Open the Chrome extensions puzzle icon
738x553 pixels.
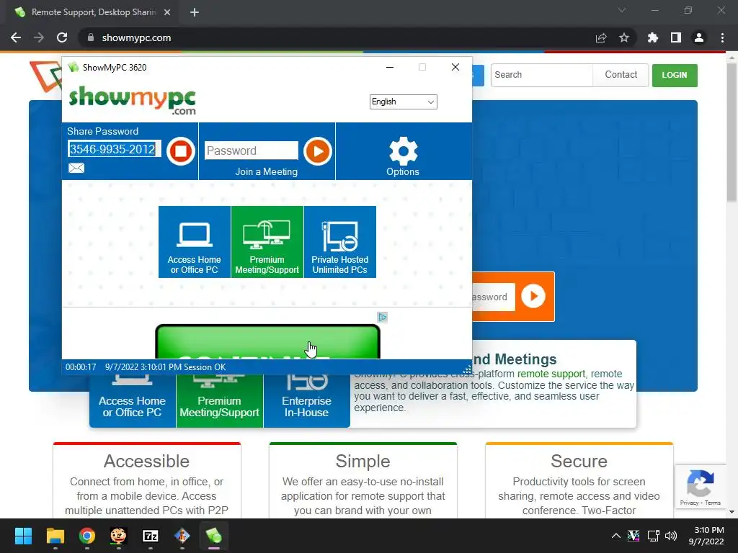point(653,37)
